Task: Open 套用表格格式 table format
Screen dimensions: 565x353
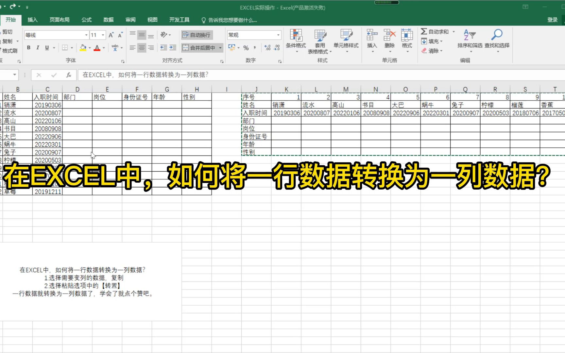Action: [320, 41]
